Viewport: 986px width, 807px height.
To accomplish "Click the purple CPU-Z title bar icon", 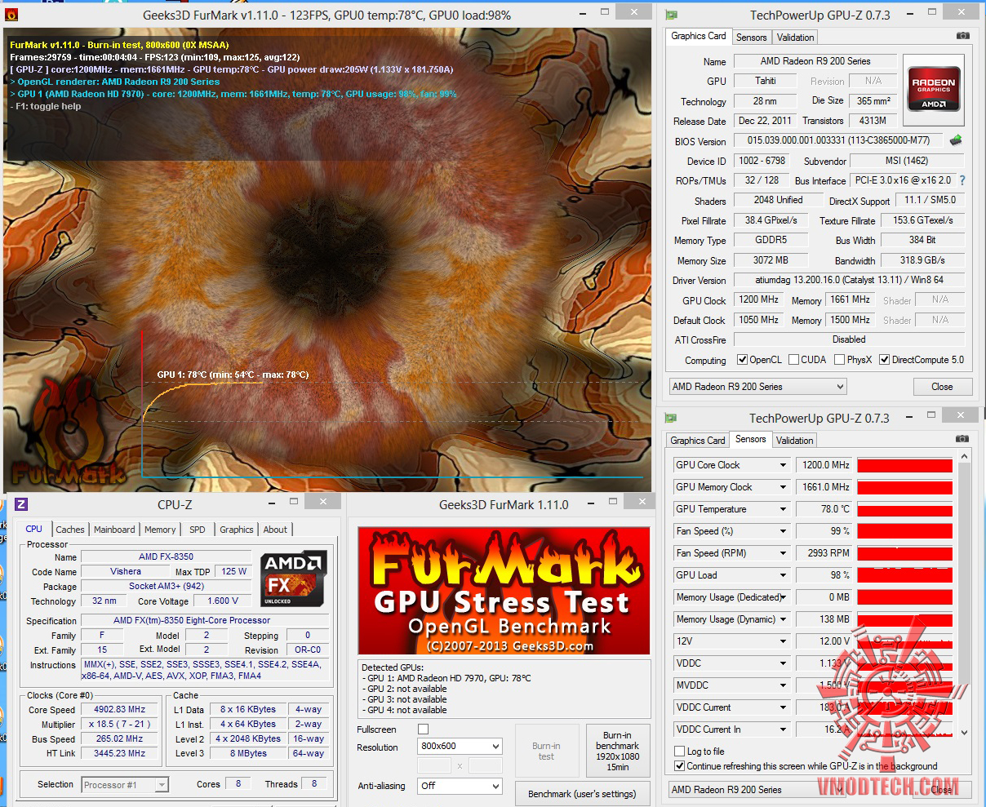I will click(x=22, y=504).
